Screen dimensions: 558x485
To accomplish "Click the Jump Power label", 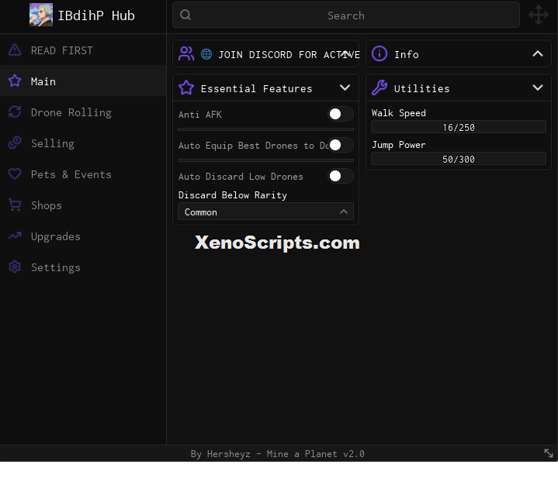I will click(x=399, y=145).
